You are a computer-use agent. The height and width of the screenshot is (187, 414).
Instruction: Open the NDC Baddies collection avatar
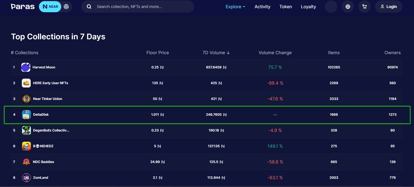tap(26, 162)
